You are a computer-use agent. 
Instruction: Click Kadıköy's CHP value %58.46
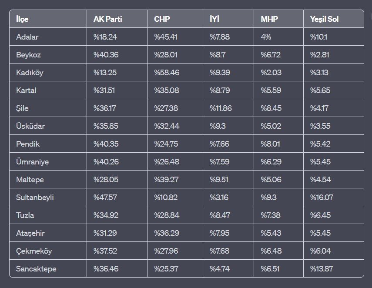[x=167, y=73]
